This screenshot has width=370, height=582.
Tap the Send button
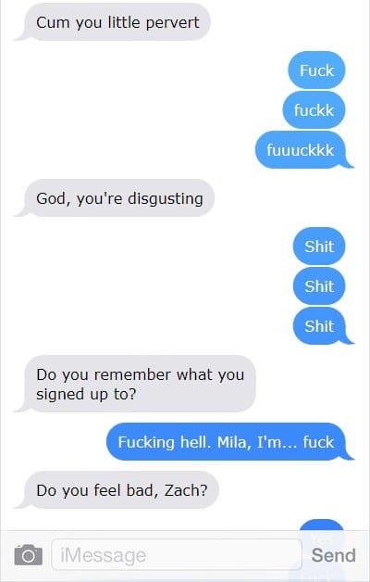[333, 555]
